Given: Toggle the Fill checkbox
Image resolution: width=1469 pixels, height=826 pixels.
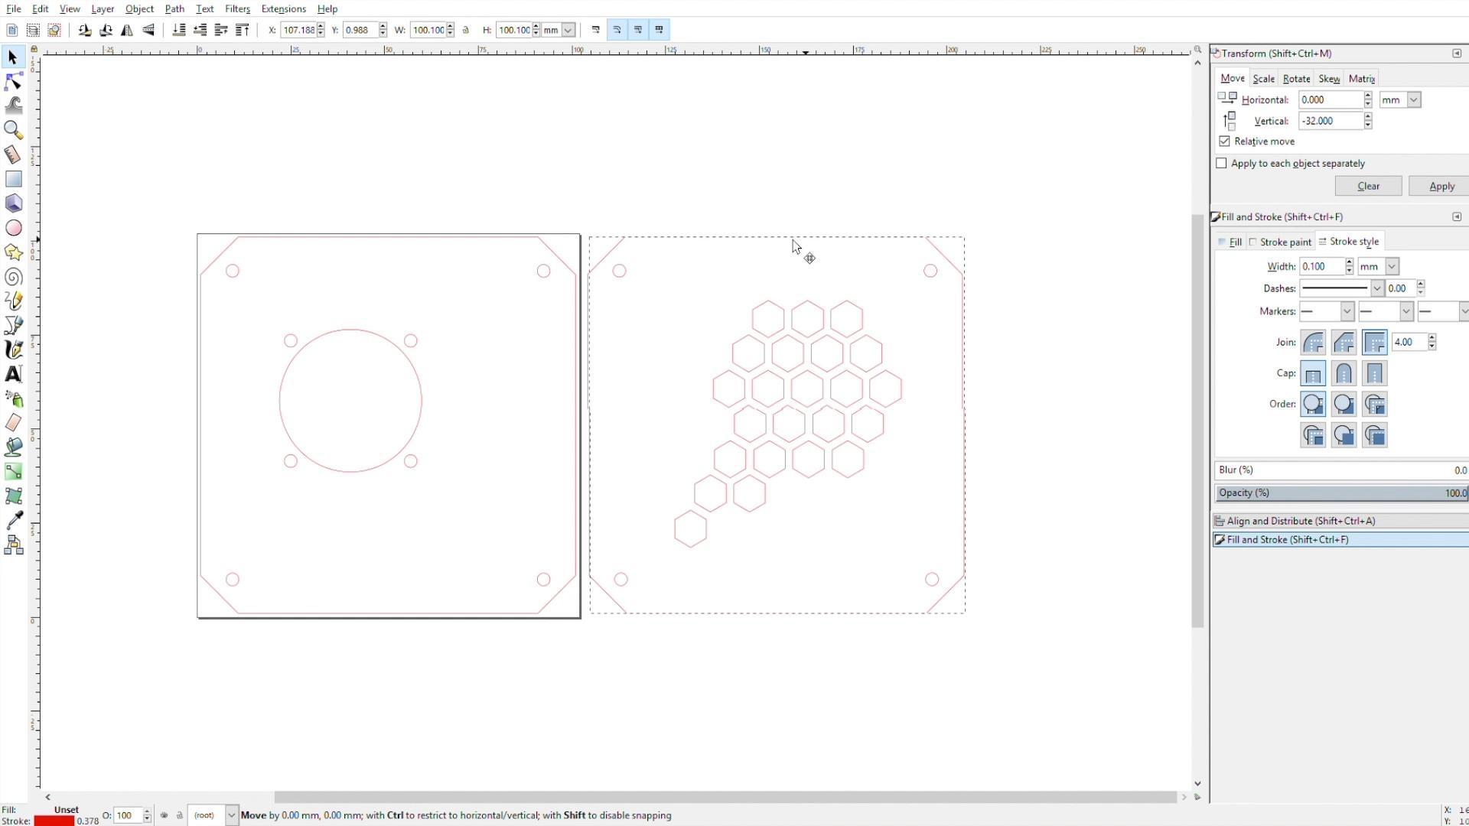Looking at the screenshot, I should (x=1222, y=241).
